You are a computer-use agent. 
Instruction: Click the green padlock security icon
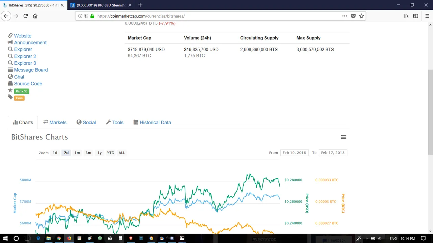(92, 16)
